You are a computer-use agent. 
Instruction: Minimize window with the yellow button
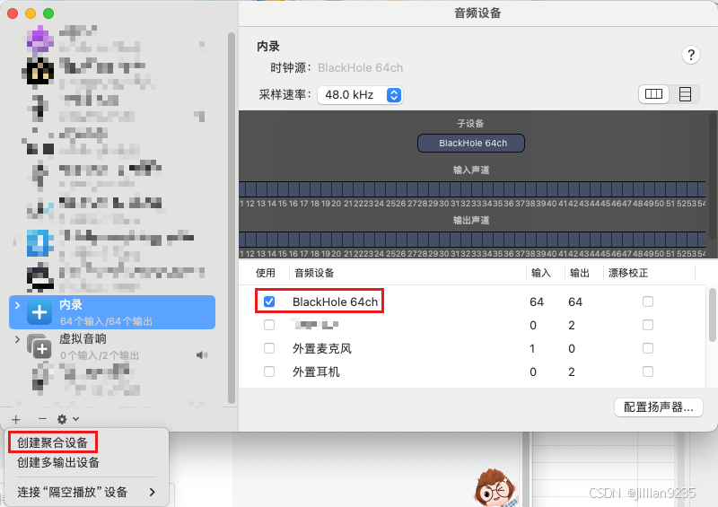point(31,13)
